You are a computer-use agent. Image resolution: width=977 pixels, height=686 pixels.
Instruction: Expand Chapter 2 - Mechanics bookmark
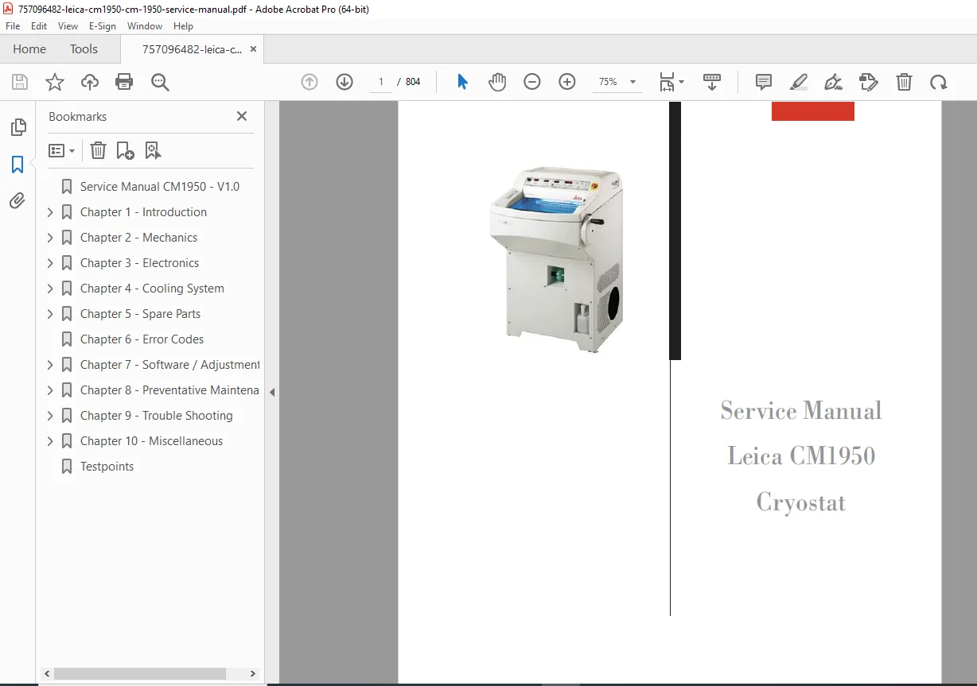pos(50,238)
